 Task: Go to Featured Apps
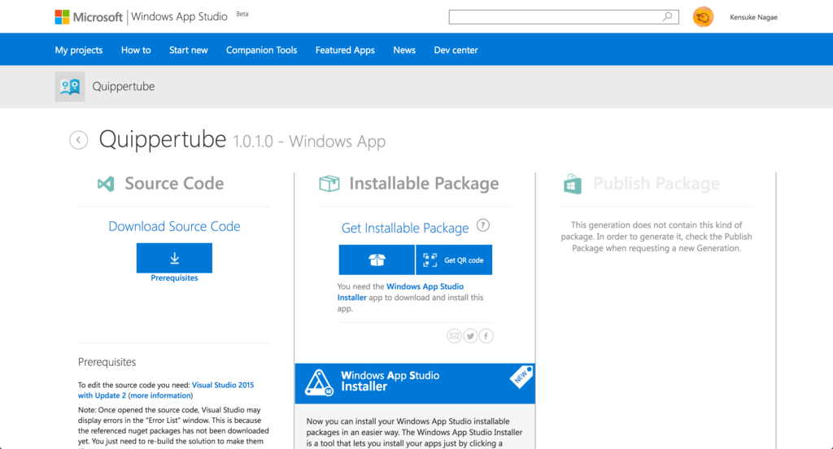click(345, 50)
